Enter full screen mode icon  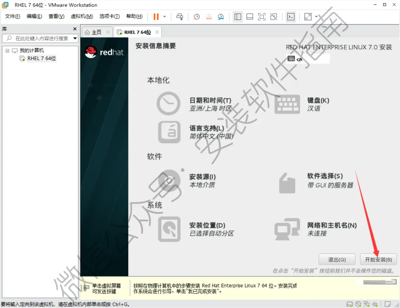[262, 17]
